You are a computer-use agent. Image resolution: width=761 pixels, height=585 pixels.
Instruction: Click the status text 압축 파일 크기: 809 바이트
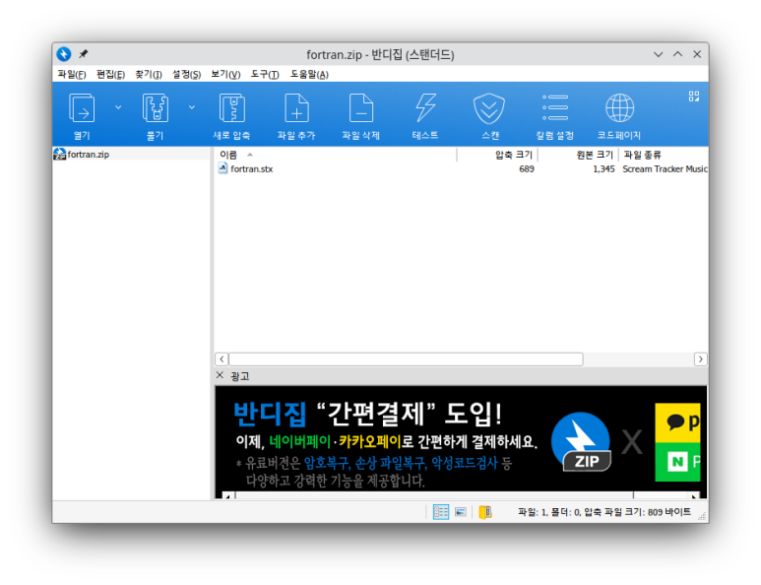tap(637, 512)
